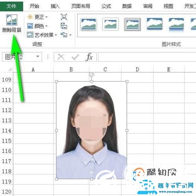Click the picture's top-left resize handle
Screen dimensions: 196x196
56,81
